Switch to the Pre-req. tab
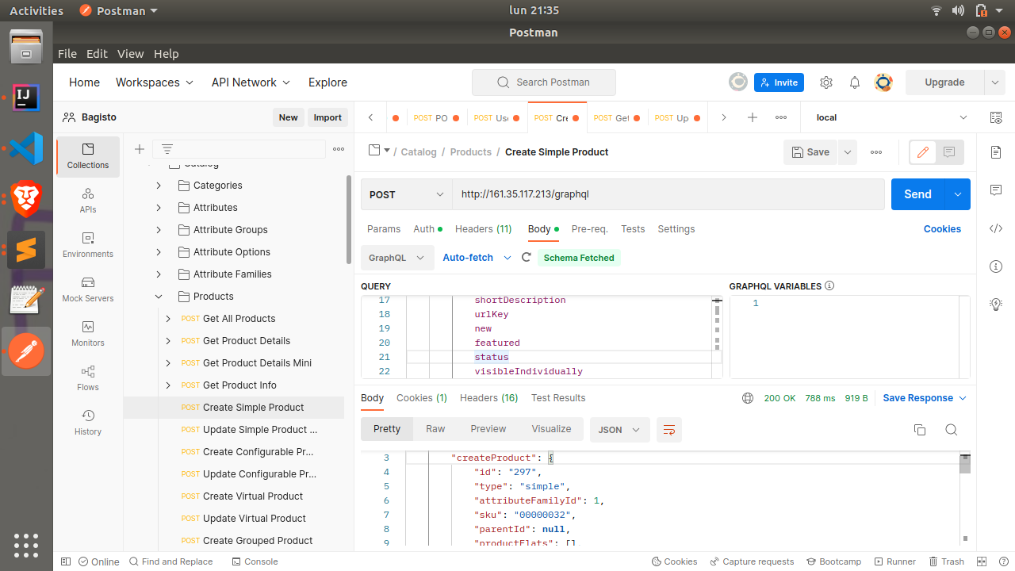Viewport: 1015px width, 571px height. pyautogui.click(x=589, y=229)
